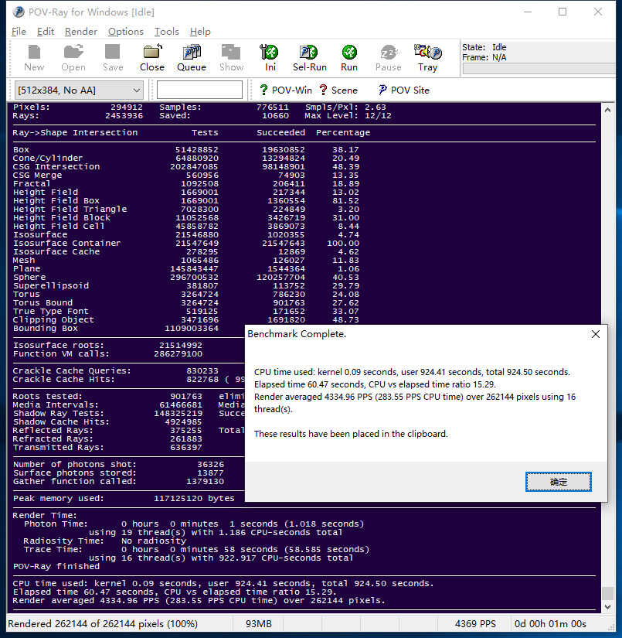
Task: Open POV-Win help
Action: click(286, 90)
